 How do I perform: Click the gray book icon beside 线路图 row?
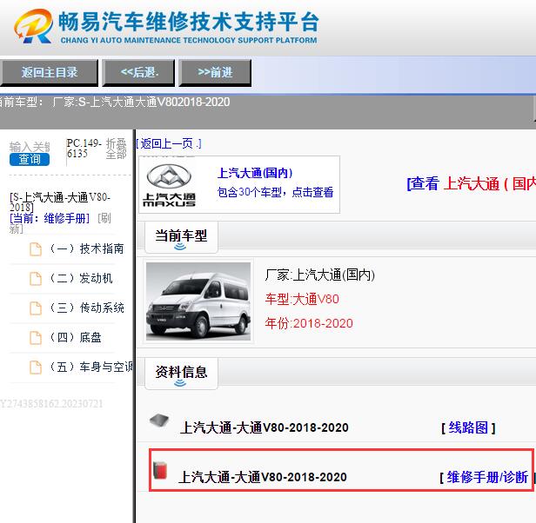[x=159, y=420]
